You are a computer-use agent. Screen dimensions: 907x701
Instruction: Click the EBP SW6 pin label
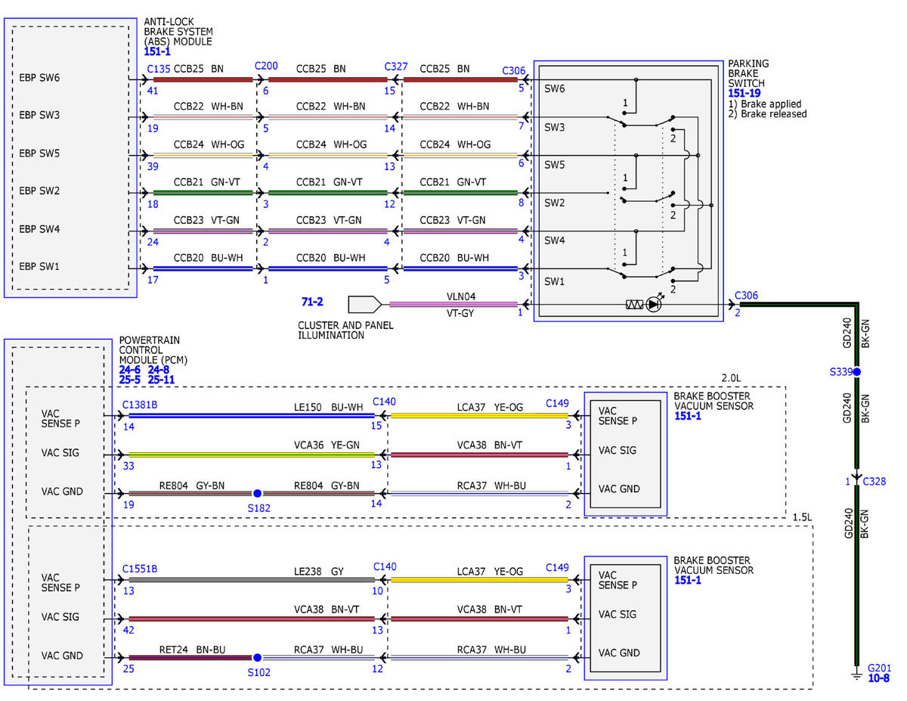coord(40,78)
